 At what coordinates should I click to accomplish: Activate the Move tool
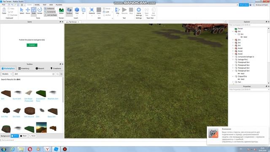click(28, 11)
